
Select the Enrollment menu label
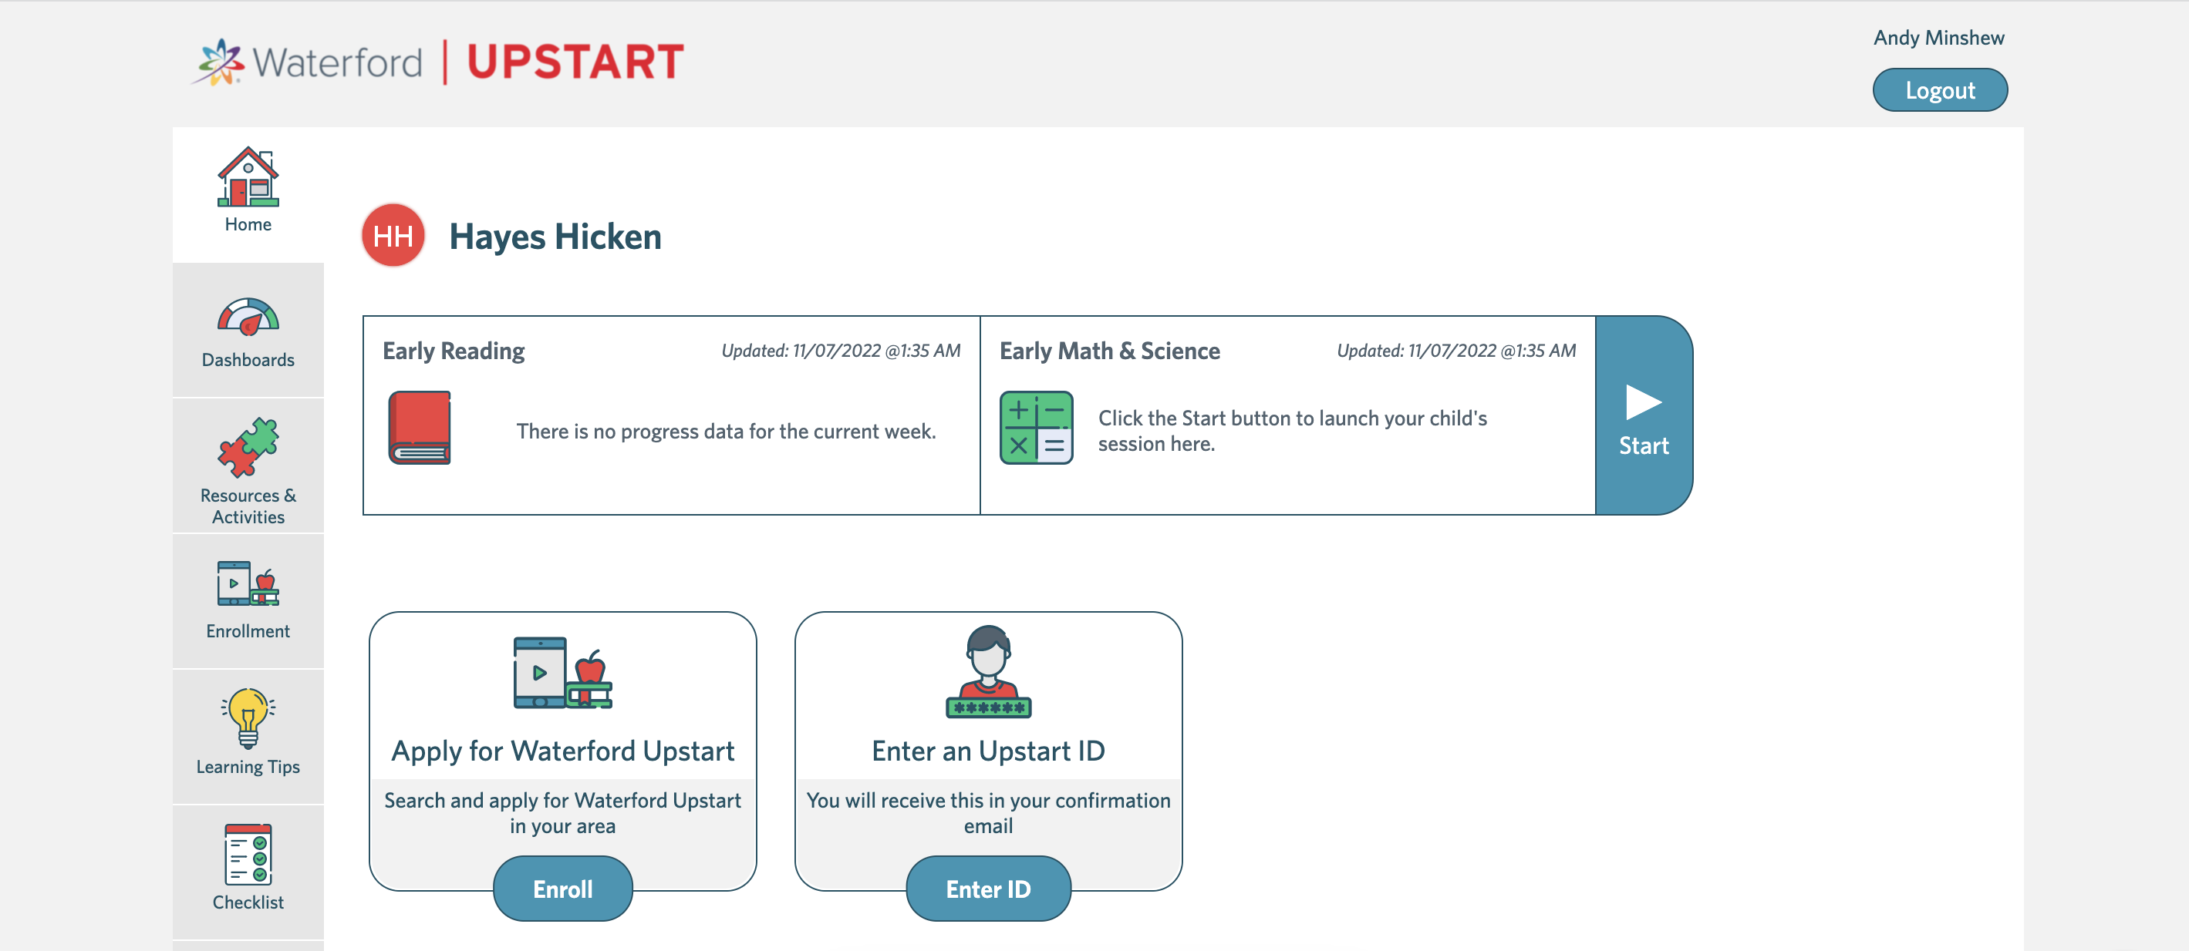(x=248, y=631)
